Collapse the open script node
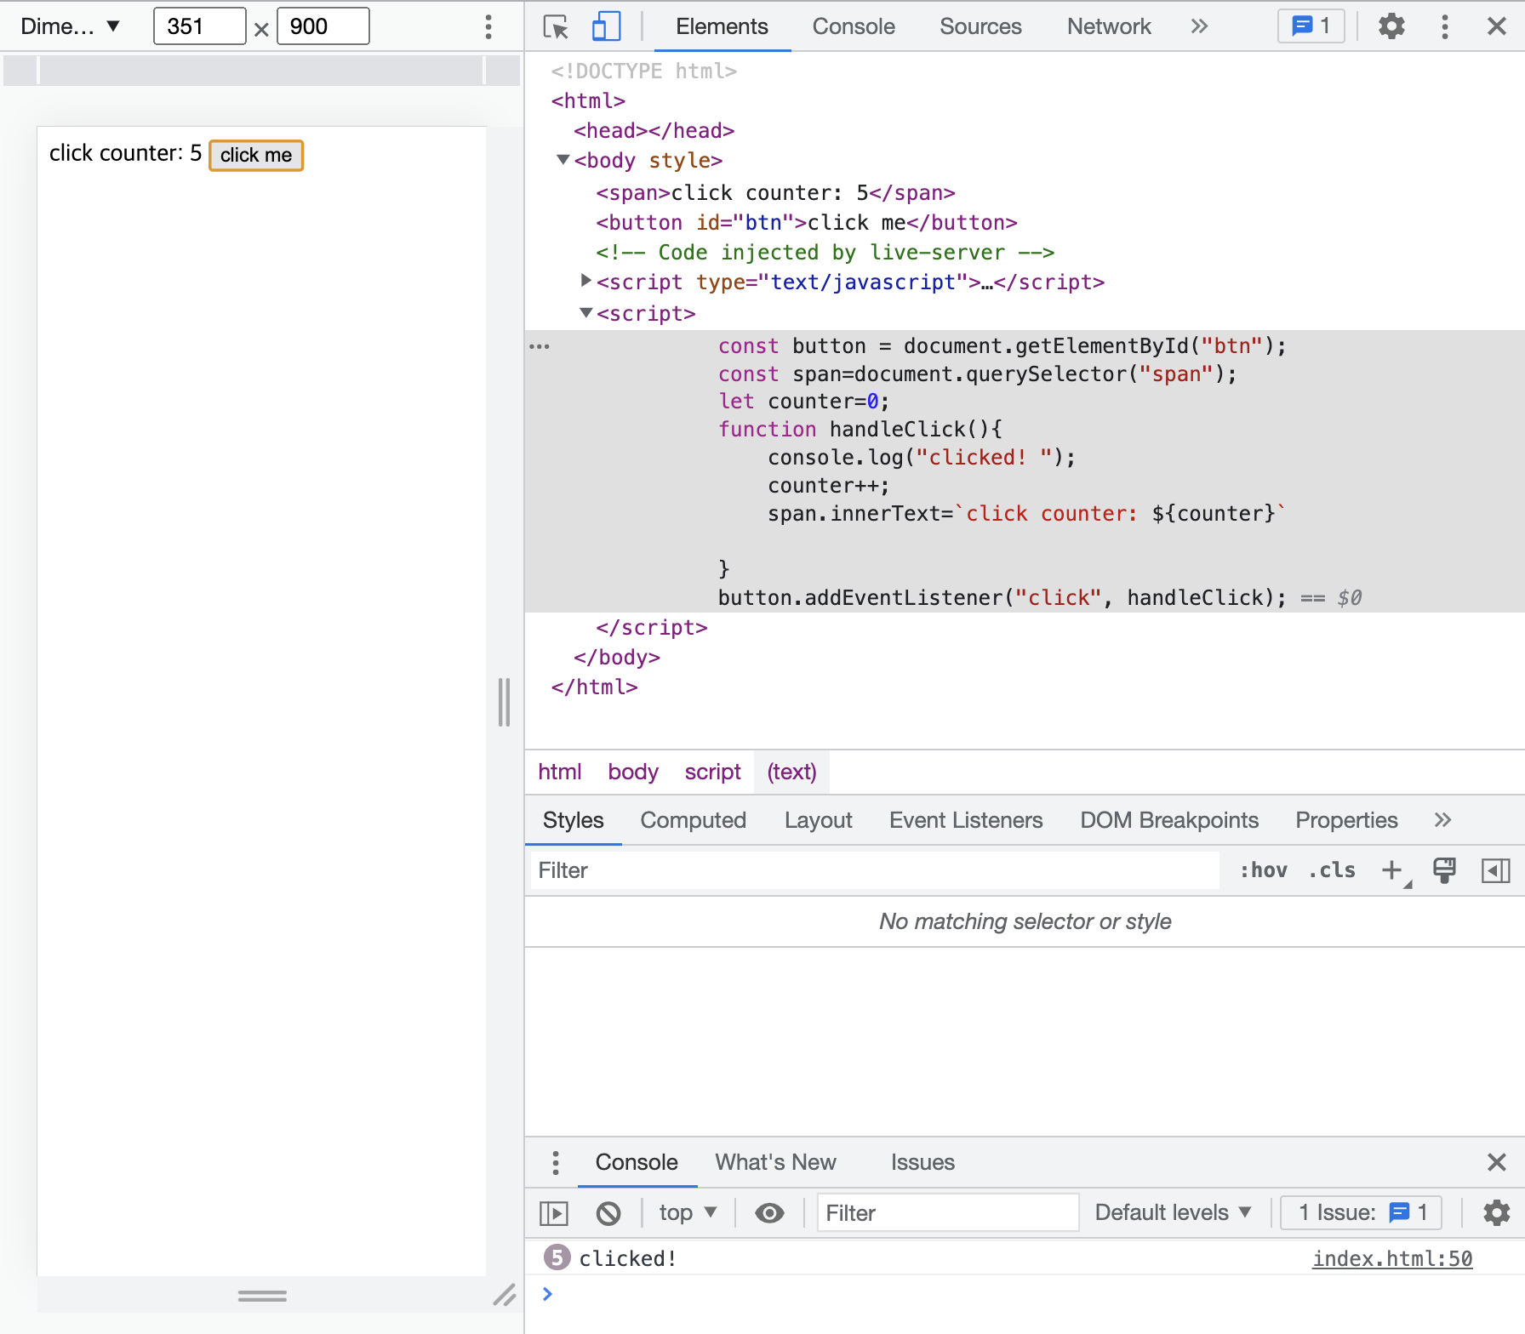 (585, 312)
